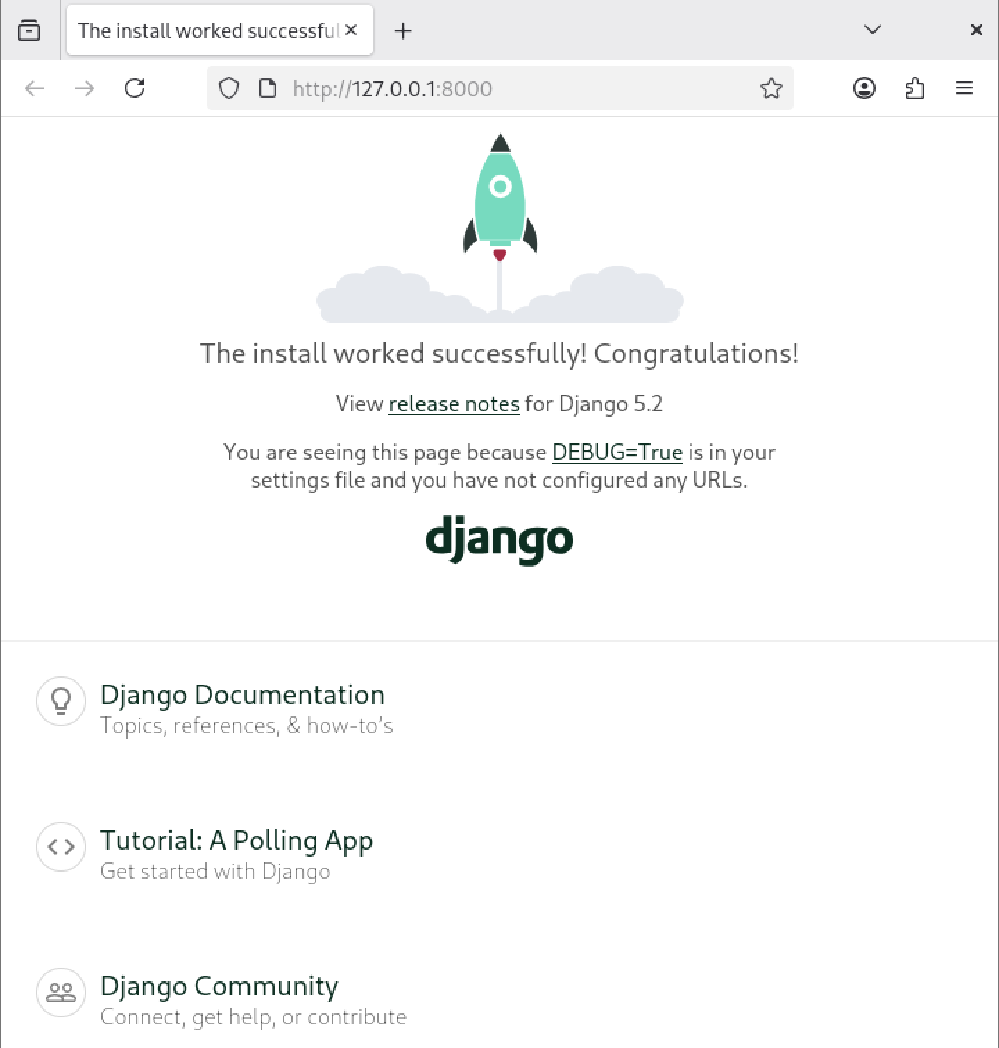Click the rocket launch illustration
Screen dimensions: 999x1048
point(499,227)
